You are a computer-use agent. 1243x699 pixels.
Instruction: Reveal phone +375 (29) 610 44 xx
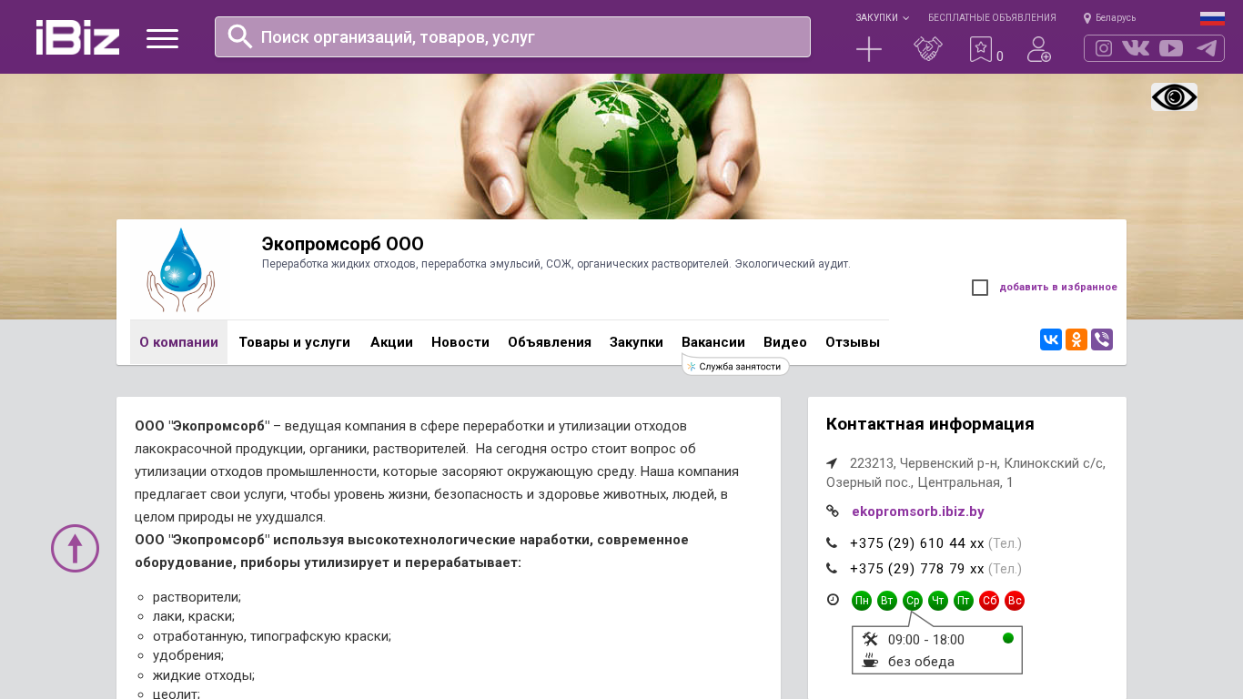917,543
